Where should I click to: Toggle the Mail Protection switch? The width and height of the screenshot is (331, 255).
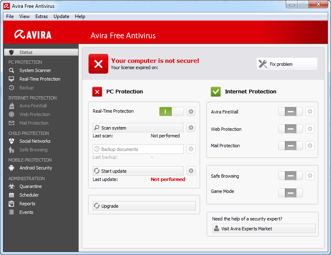point(291,146)
